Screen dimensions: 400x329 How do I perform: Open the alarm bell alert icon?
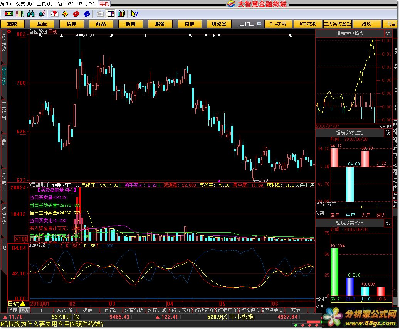pyautogui.click(x=42, y=13)
